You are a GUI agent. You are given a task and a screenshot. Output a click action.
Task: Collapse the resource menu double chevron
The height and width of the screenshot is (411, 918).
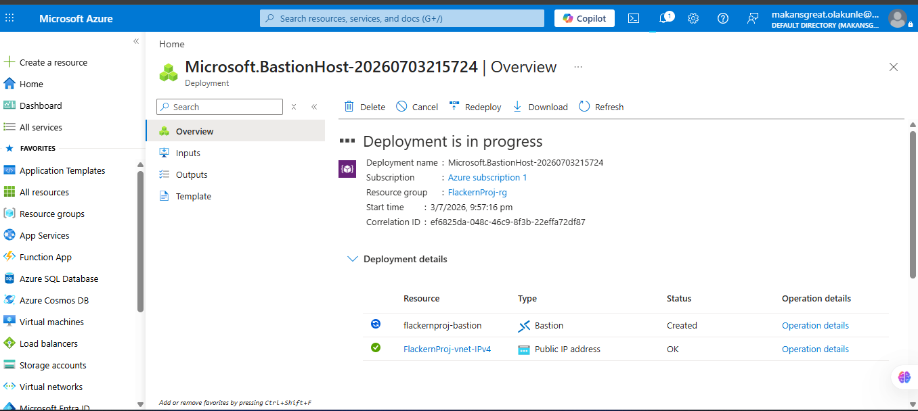tap(314, 107)
